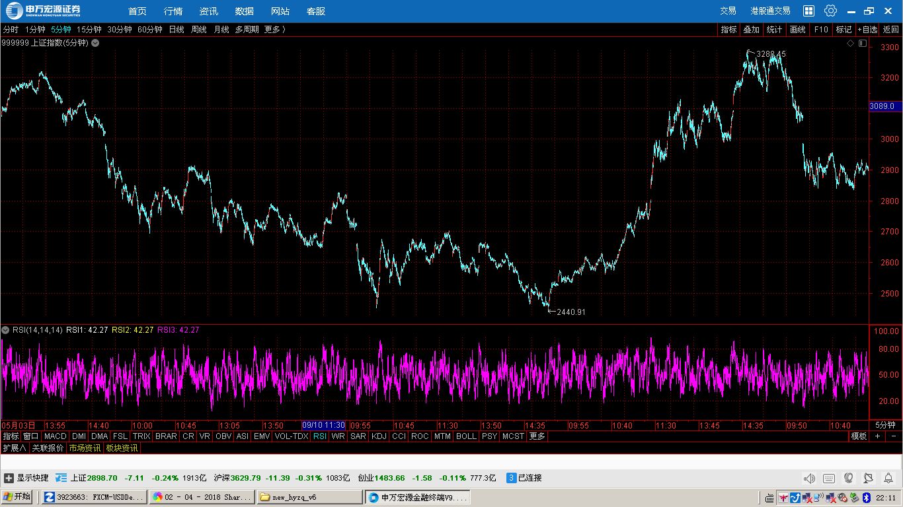Open the grid layout icon in title bar

pyautogui.click(x=808, y=11)
